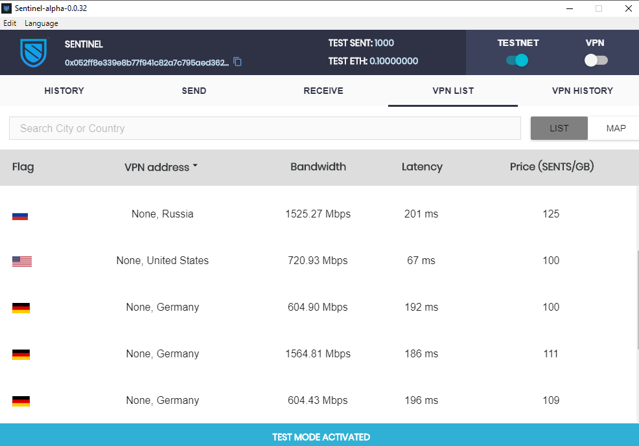Select None, Germany row with 196 ms latency
639x446 pixels.
coord(318,401)
